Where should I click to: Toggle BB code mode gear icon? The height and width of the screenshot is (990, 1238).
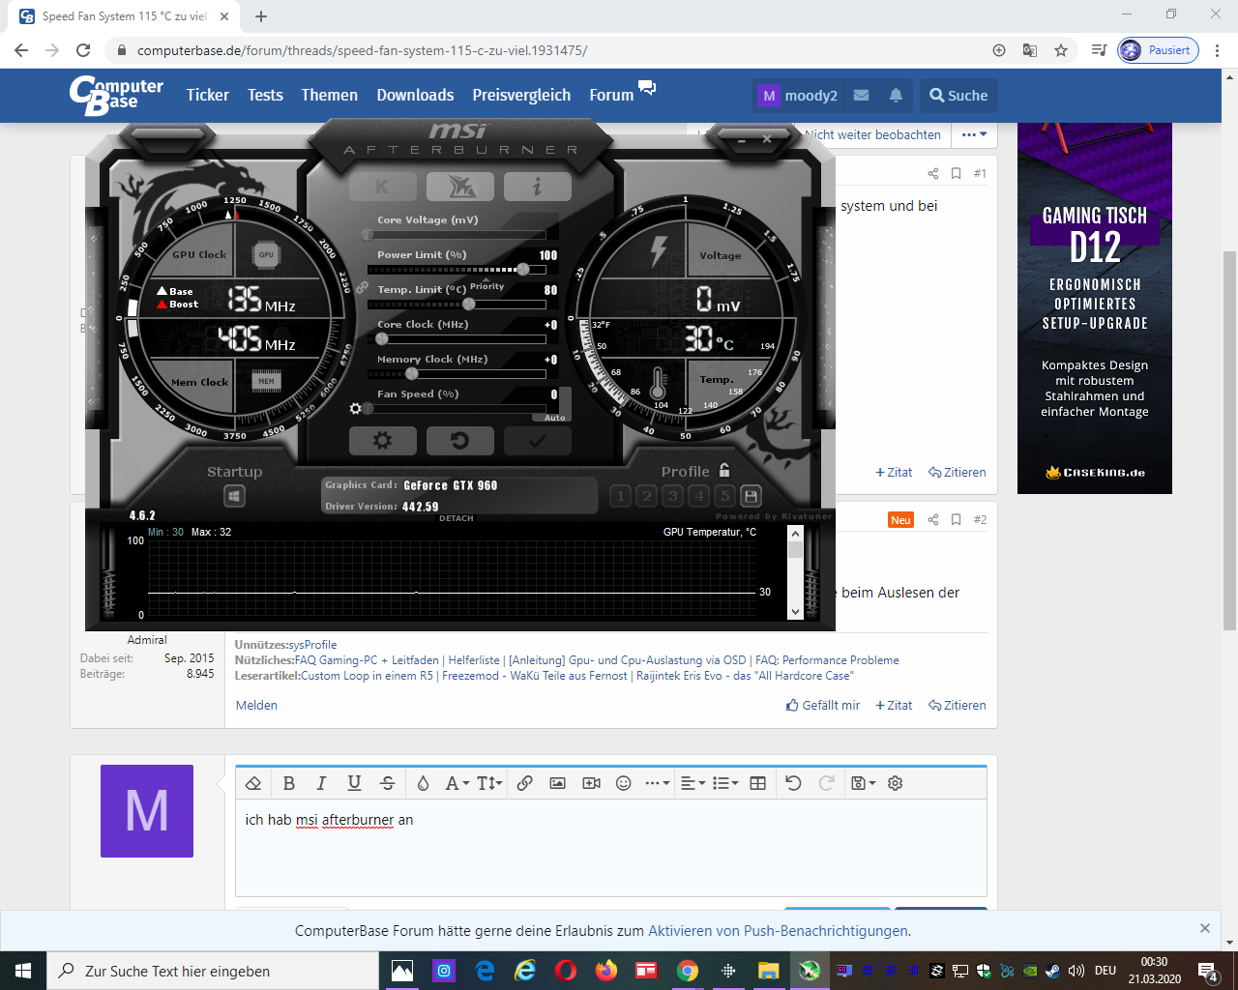coord(896,783)
